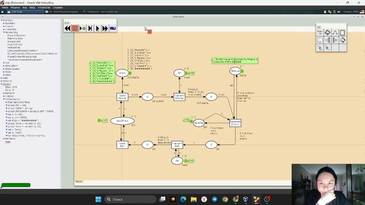Select PlaceContentBreakpoint entry
The height and width of the screenshot is (205, 365).
pyautogui.click(x=22, y=56)
